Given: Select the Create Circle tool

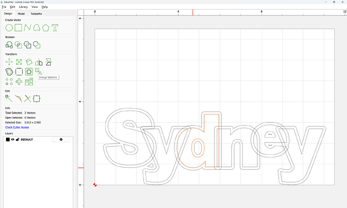Looking at the screenshot, I should [x=9, y=28].
